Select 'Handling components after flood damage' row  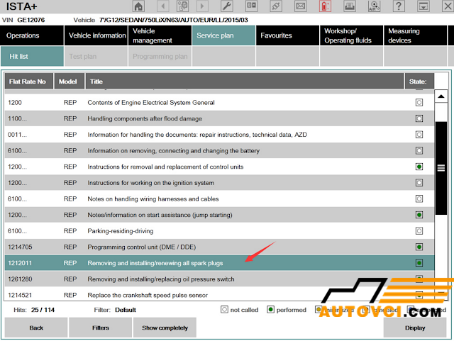click(x=219, y=118)
